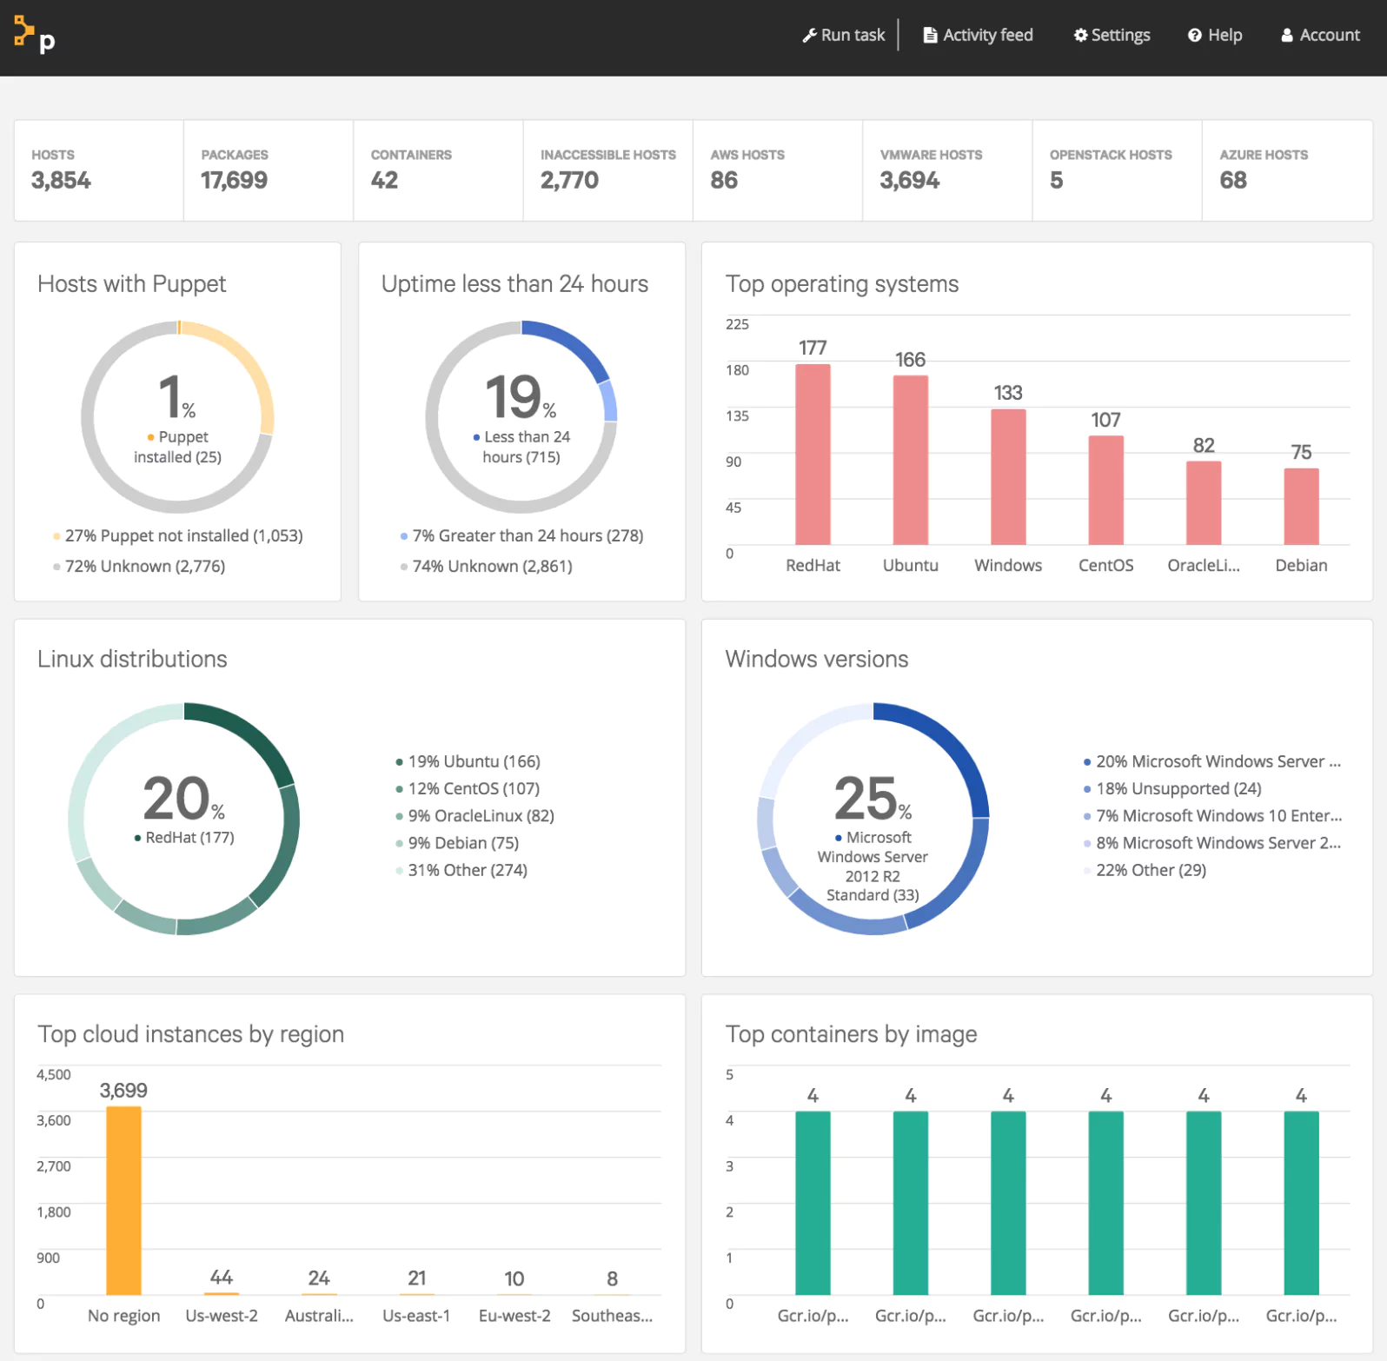Click '22% Other (29)' legend entry
1387x1361 pixels.
point(1145,870)
